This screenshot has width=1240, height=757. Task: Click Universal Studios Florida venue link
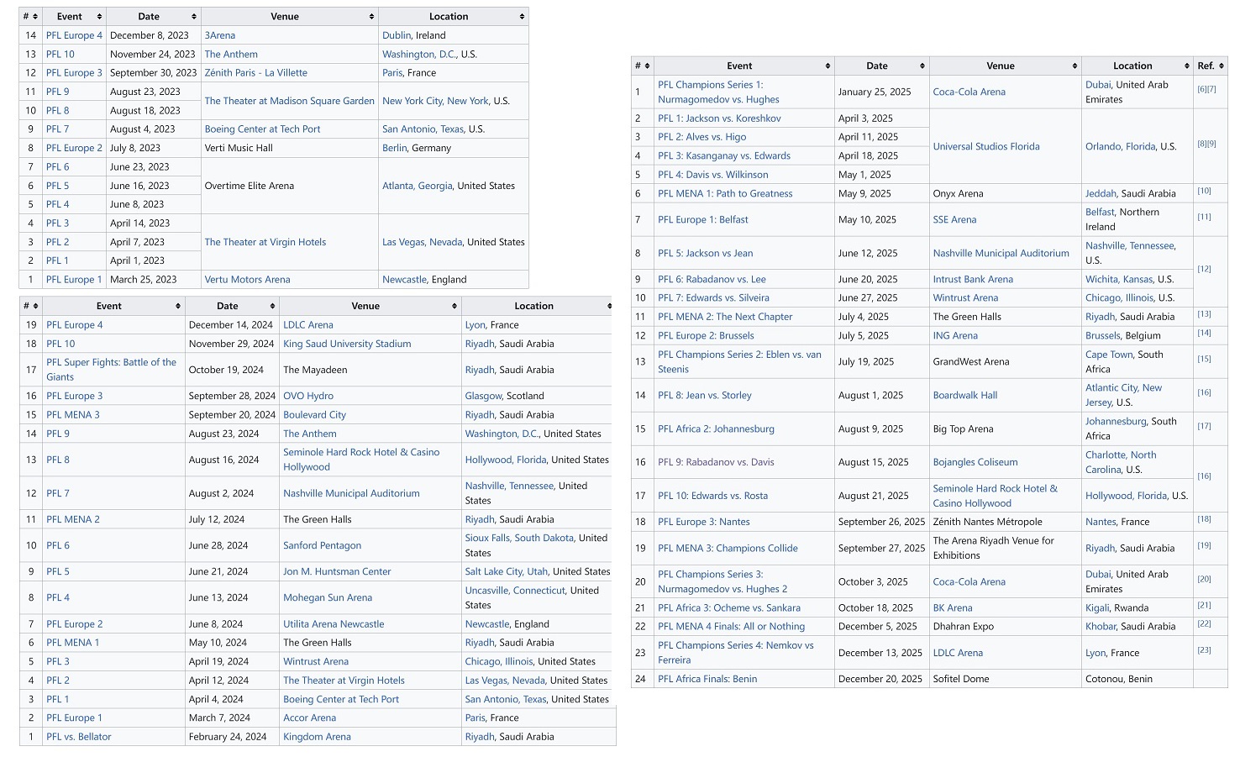click(986, 147)
